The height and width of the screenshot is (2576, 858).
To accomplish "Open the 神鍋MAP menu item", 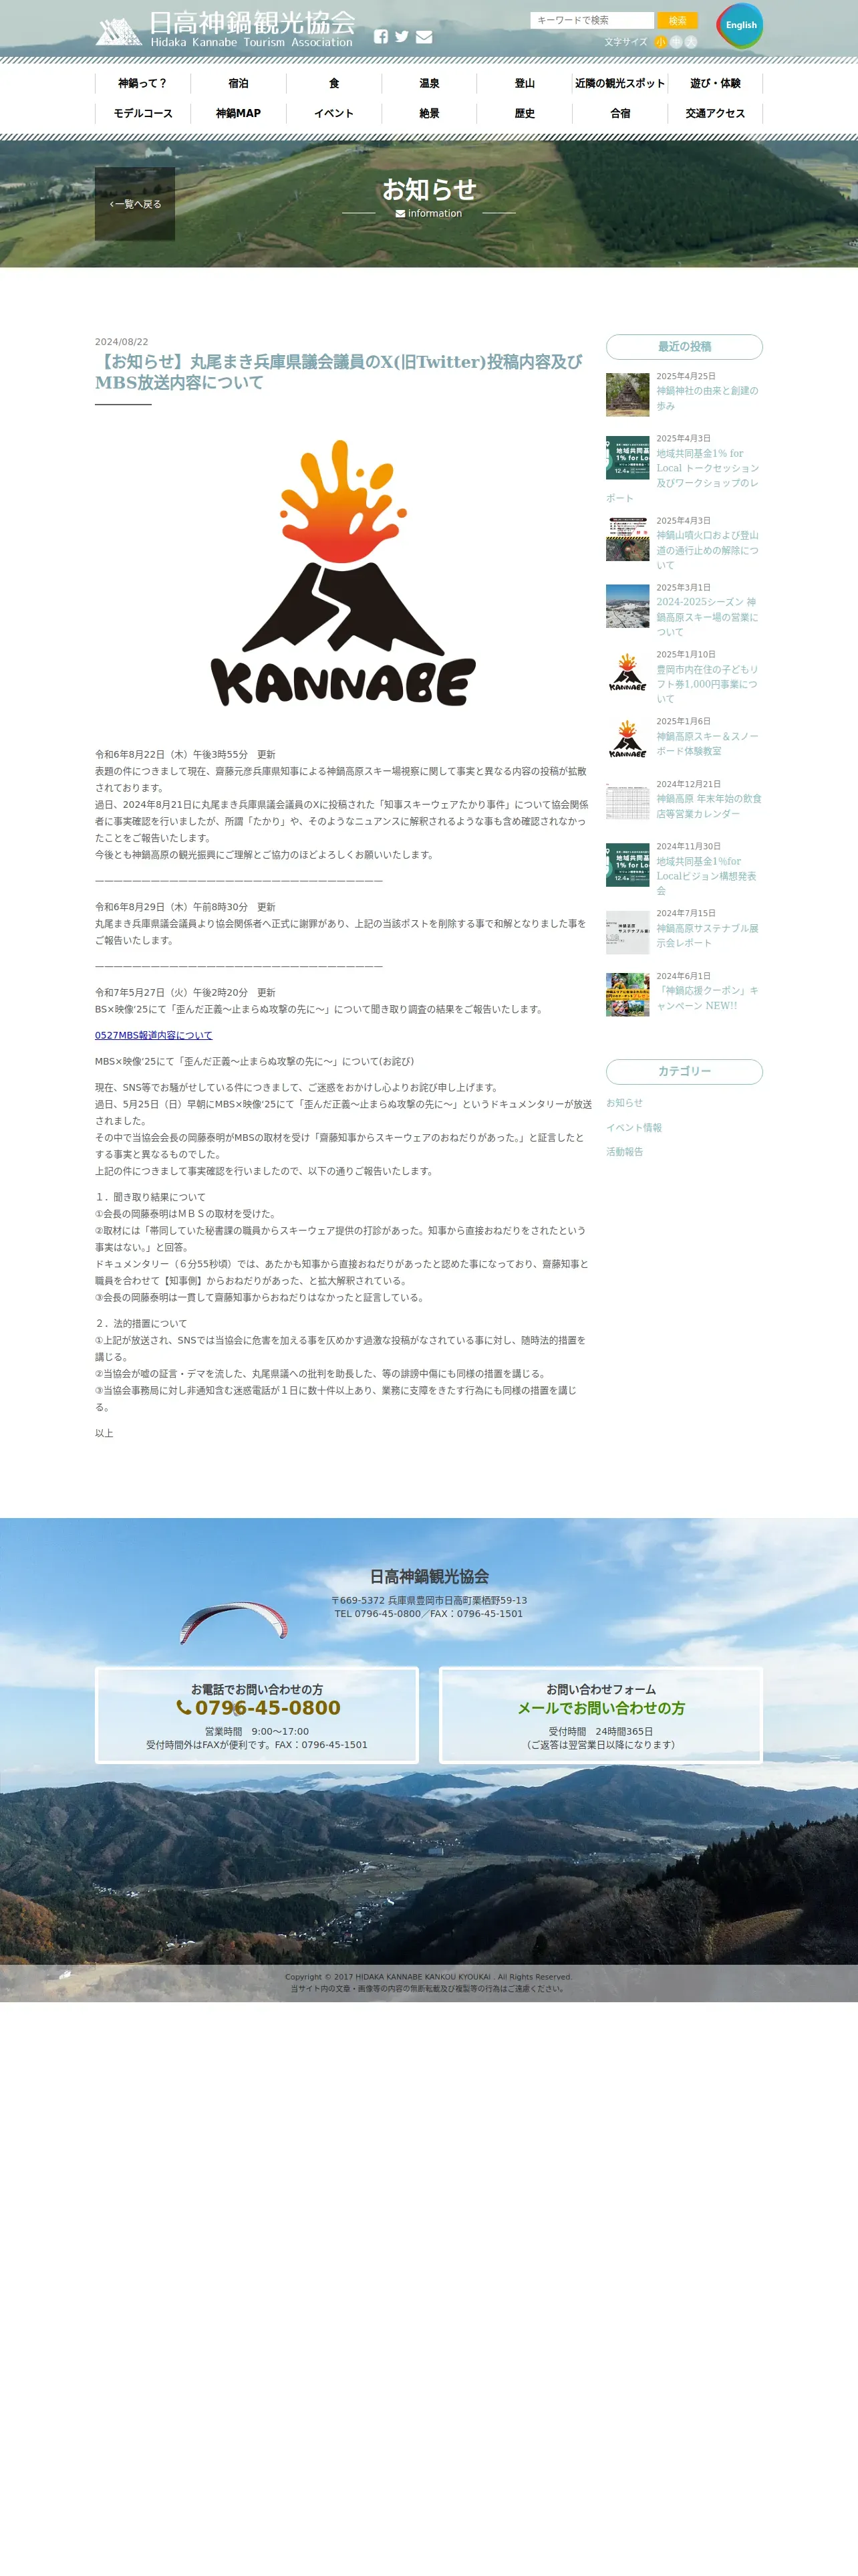I will click(239, 114).
